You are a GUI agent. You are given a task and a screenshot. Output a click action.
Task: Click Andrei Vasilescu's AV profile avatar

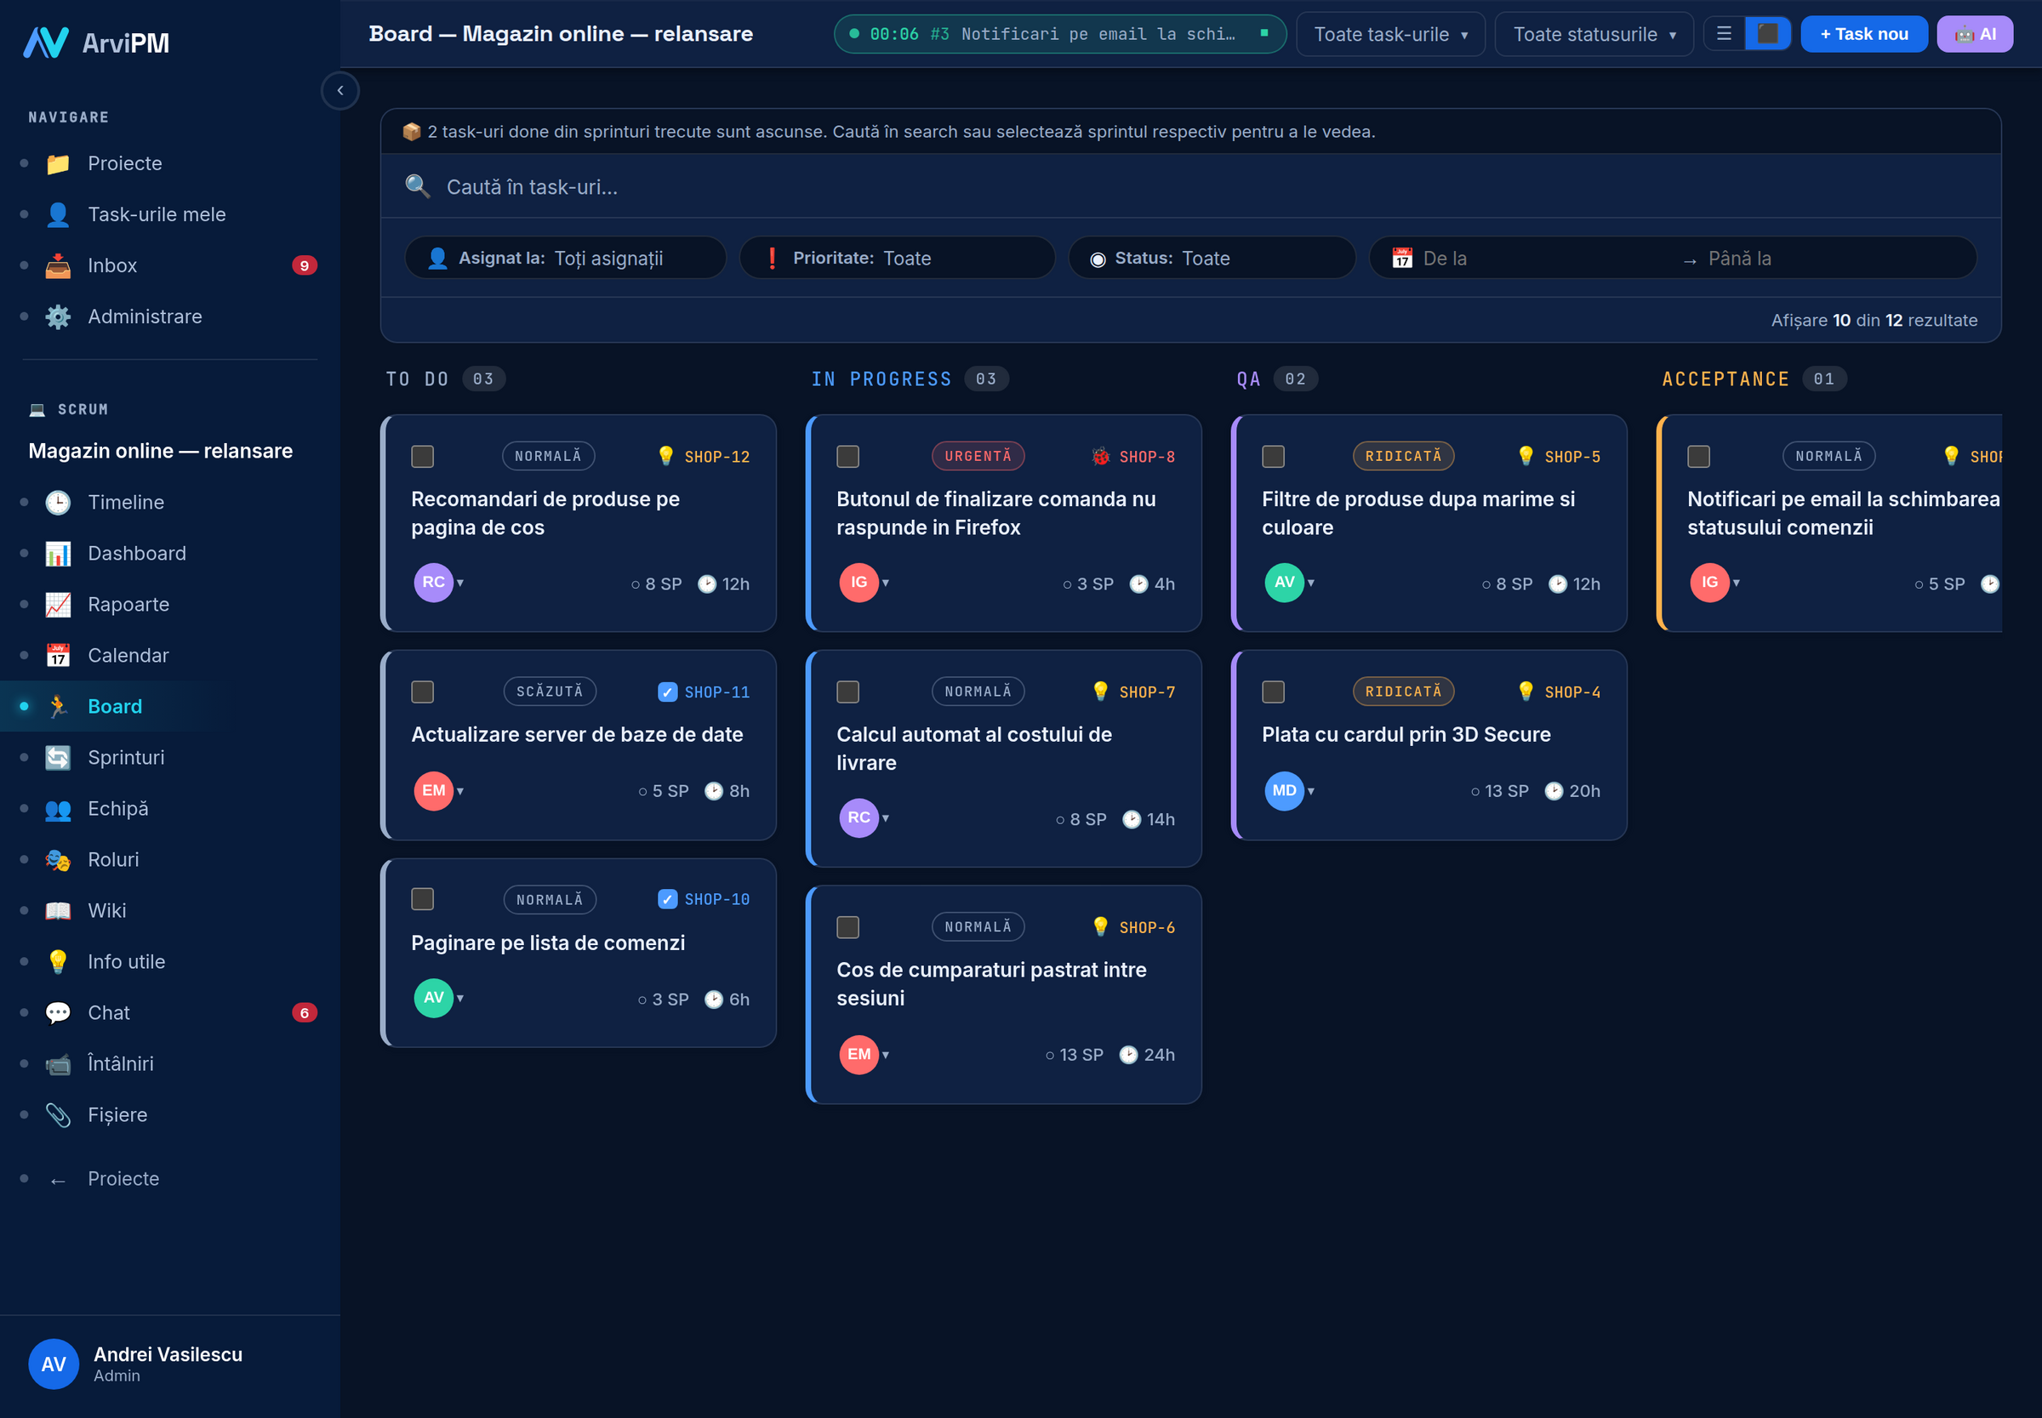pos(54,1364)
